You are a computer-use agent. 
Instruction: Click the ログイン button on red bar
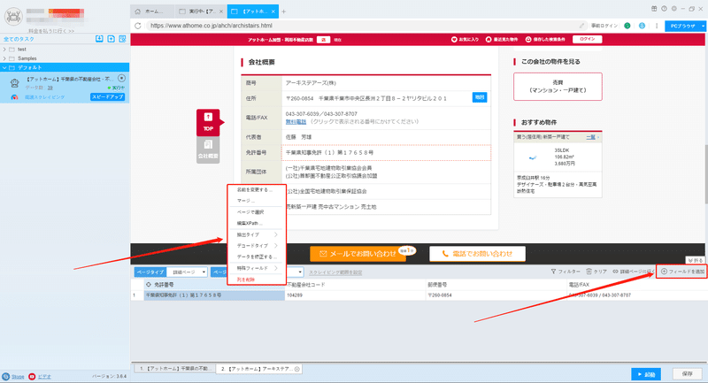click(588, 39)
